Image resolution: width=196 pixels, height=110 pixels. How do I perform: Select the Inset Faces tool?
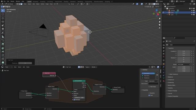[x=3, y=48]
